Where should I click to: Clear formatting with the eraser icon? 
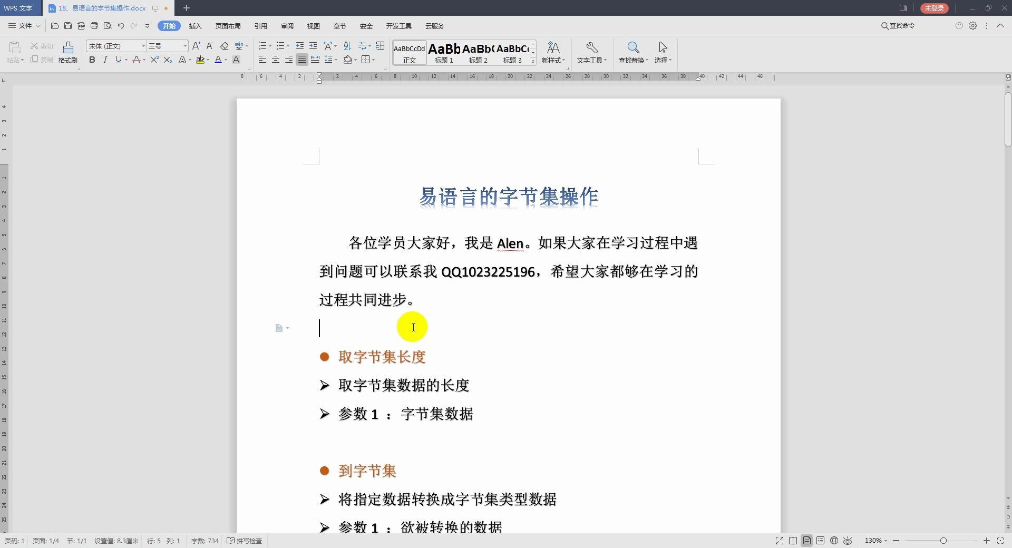pyautogui.click(x=224, y=46)
